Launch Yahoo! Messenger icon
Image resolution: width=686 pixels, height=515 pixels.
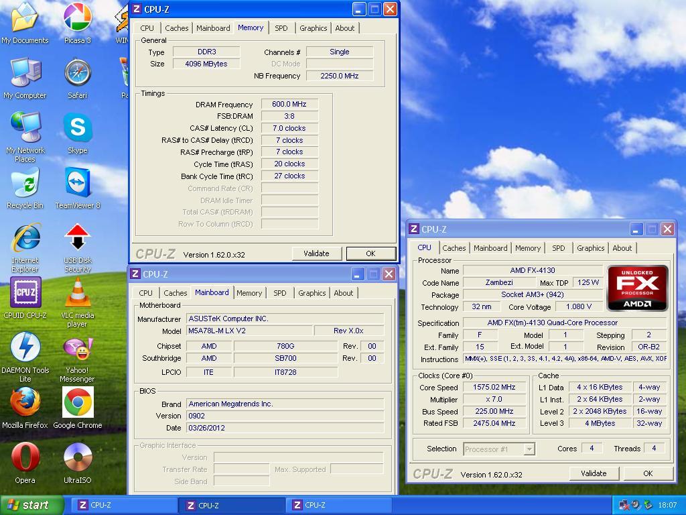[x=78, y=359]
